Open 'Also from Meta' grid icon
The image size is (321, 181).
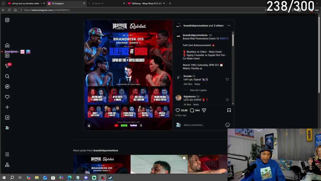click(7, 165)
